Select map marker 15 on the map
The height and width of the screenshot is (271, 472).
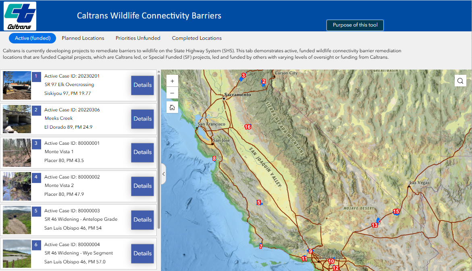(396, 211)
